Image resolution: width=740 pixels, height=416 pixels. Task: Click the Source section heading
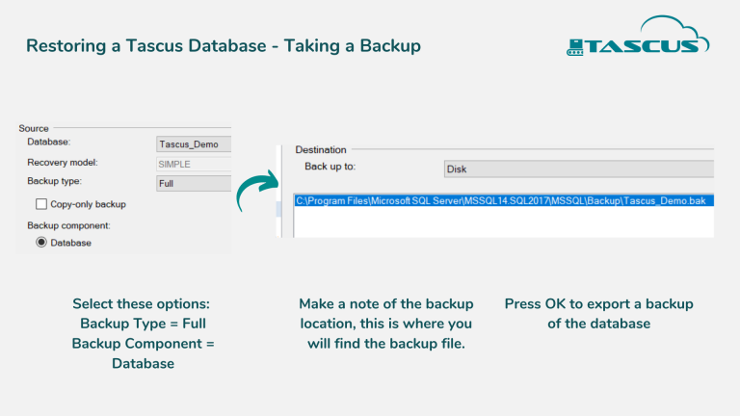(34, 128)
